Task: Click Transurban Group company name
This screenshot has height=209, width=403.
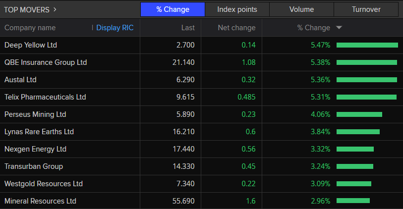Action: (x=34, y=166)
